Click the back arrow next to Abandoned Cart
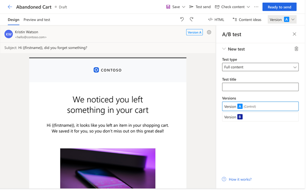Image resolution: width=306 pixels, height=190 pixels. [x=10, y=7]
